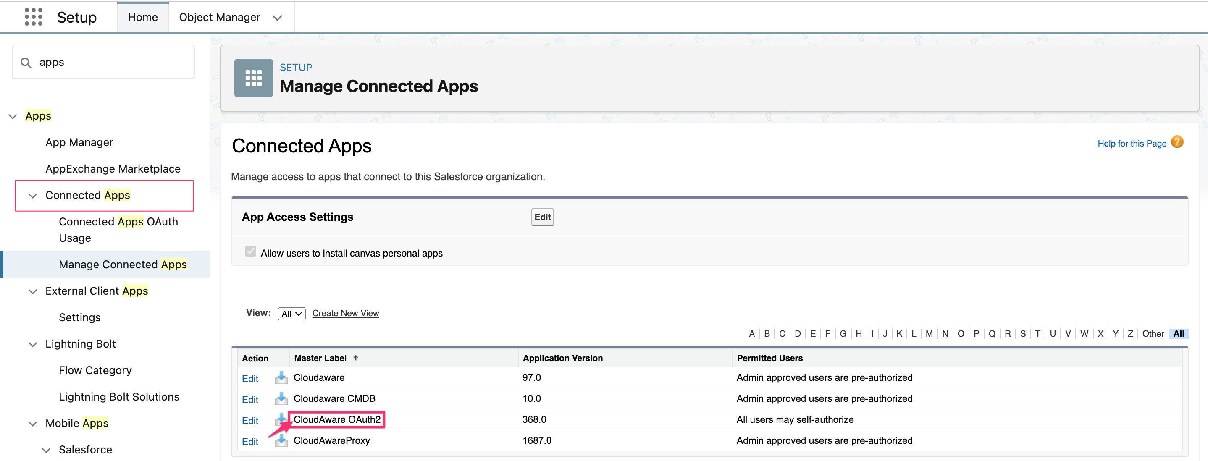Open the App Launcher waffle icon

[33, 17]
